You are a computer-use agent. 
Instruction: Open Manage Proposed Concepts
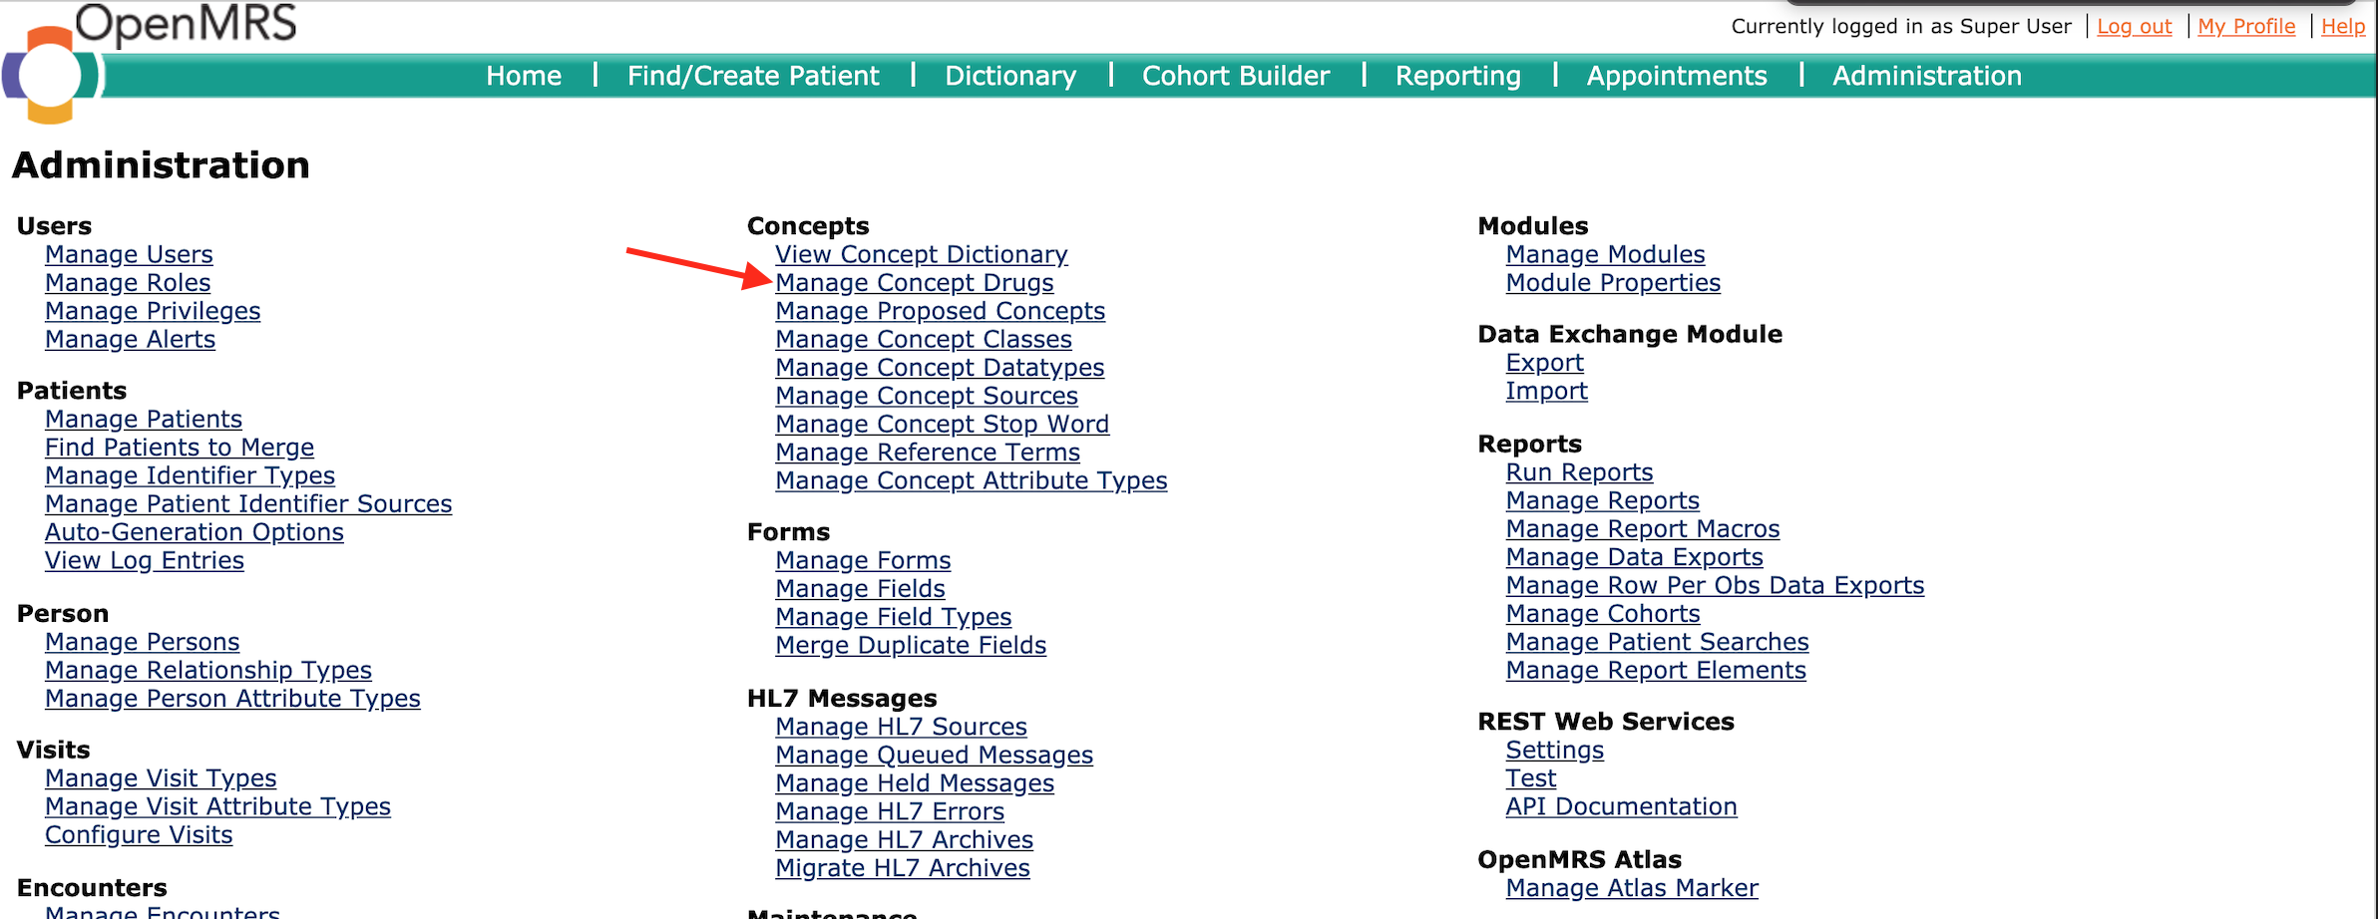point(941,311)
